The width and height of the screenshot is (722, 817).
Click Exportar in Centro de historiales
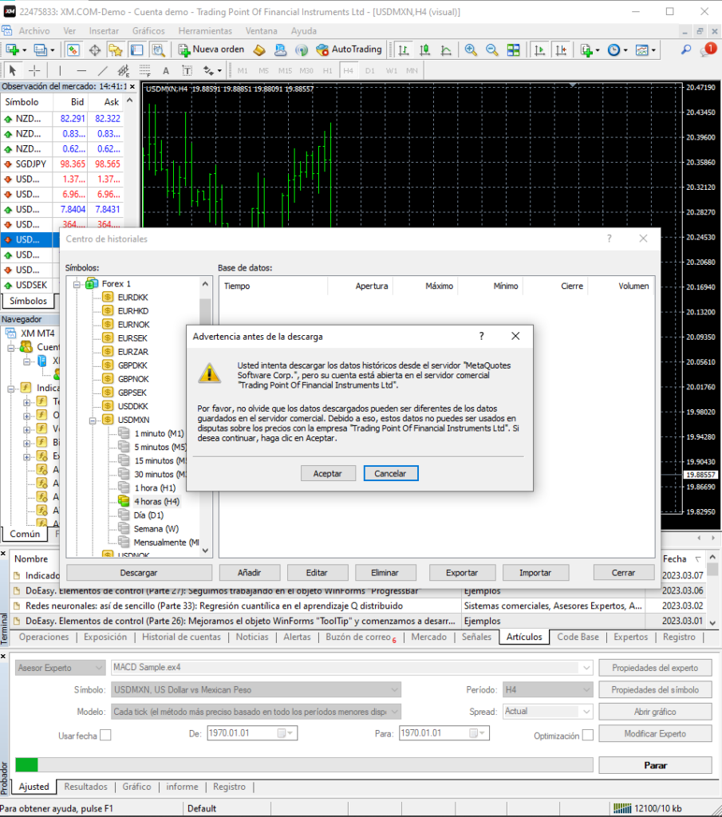pyautogui.click(x=462, y=573)
